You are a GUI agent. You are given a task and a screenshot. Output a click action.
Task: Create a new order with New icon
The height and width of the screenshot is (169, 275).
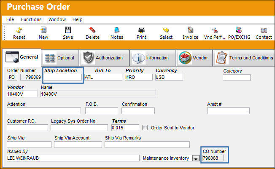(43, 33)
